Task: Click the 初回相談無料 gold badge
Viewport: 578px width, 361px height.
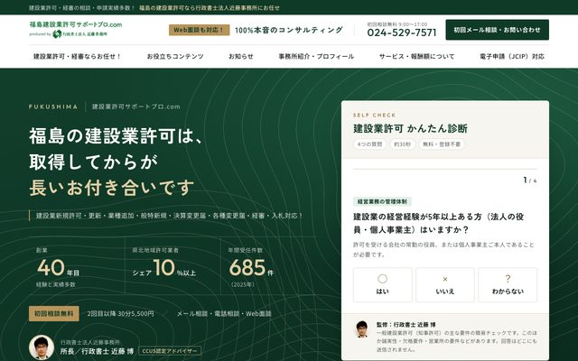Action: (x=54, y=313)
